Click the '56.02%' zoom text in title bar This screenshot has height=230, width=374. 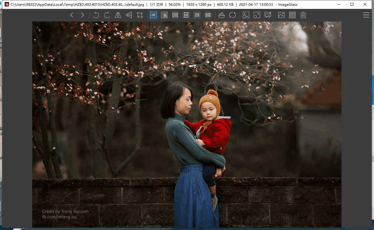[175, 5]
